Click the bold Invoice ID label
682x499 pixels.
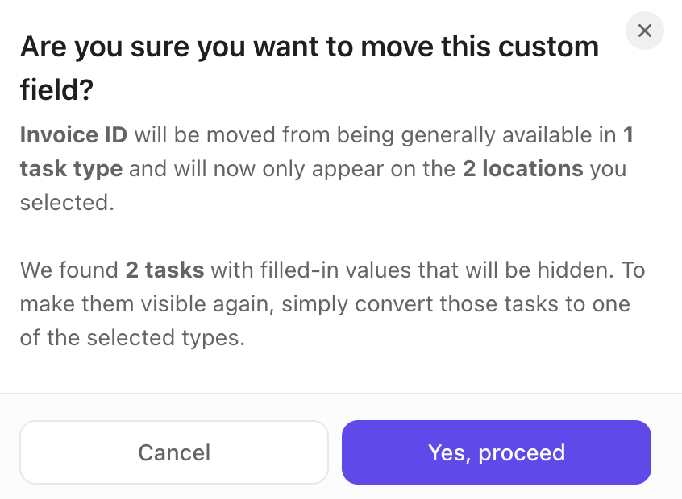point(73,135)
